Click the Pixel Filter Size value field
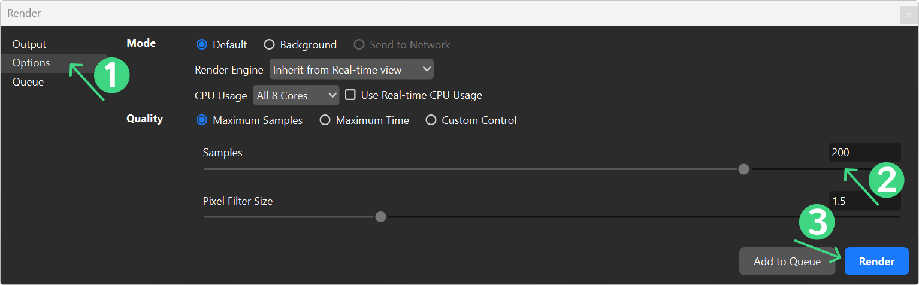The image size is (919, 285). click(864, 201)
